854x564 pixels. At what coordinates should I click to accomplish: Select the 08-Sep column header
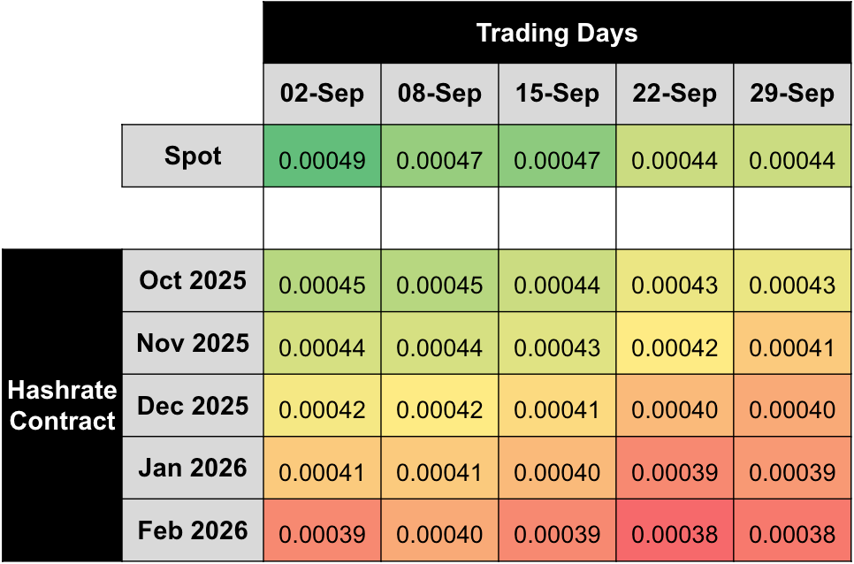[x=439, y=94]
